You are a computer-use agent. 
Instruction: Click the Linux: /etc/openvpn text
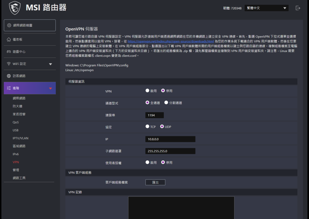79,70
